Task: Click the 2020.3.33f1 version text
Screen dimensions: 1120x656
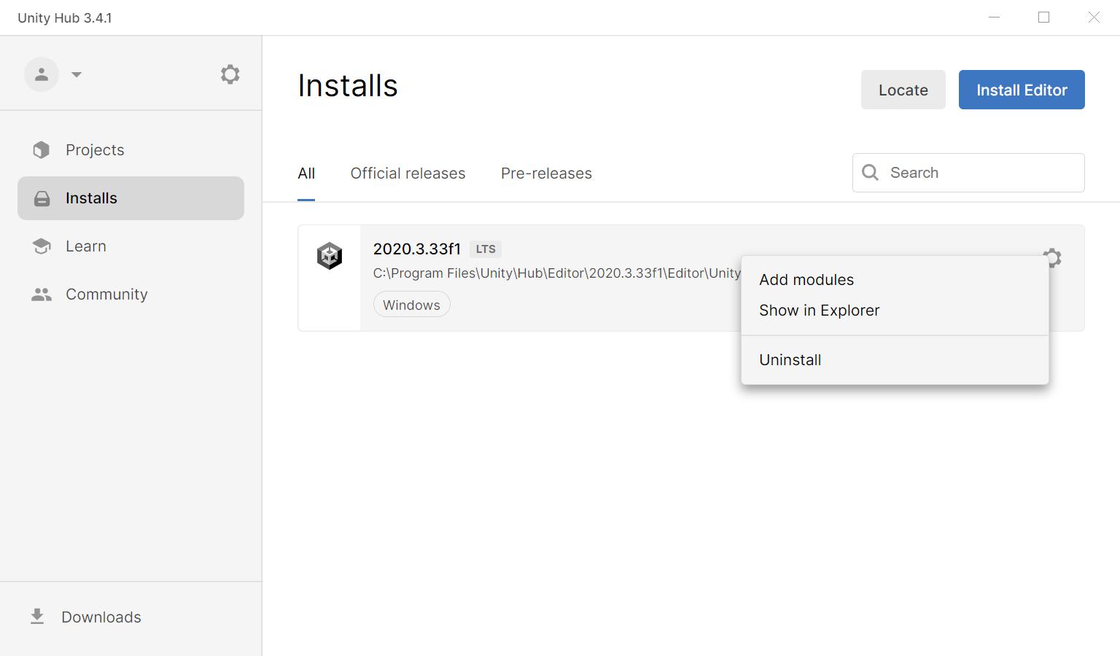Action: 417,249
